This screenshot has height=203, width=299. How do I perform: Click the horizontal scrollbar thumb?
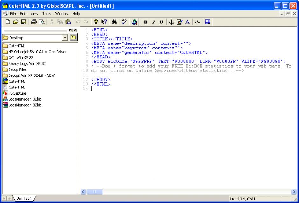click(x=94, y=192)
